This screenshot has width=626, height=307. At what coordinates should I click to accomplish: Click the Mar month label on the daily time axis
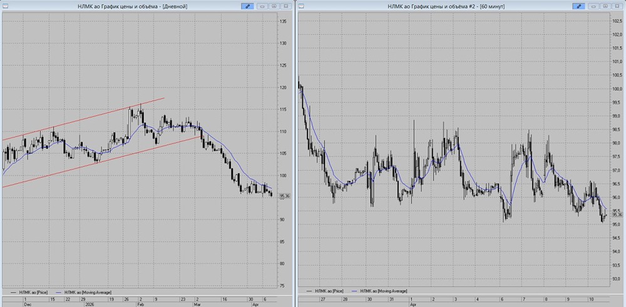[197, 304]
